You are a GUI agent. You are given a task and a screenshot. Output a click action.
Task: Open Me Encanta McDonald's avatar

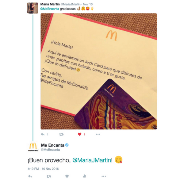tap(33, 147)
